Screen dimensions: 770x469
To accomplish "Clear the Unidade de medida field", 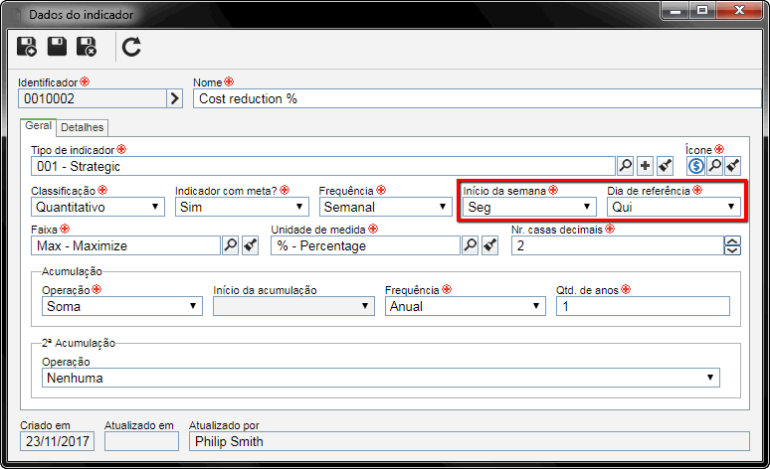I will pyautogui.click(x=489, y=245).
